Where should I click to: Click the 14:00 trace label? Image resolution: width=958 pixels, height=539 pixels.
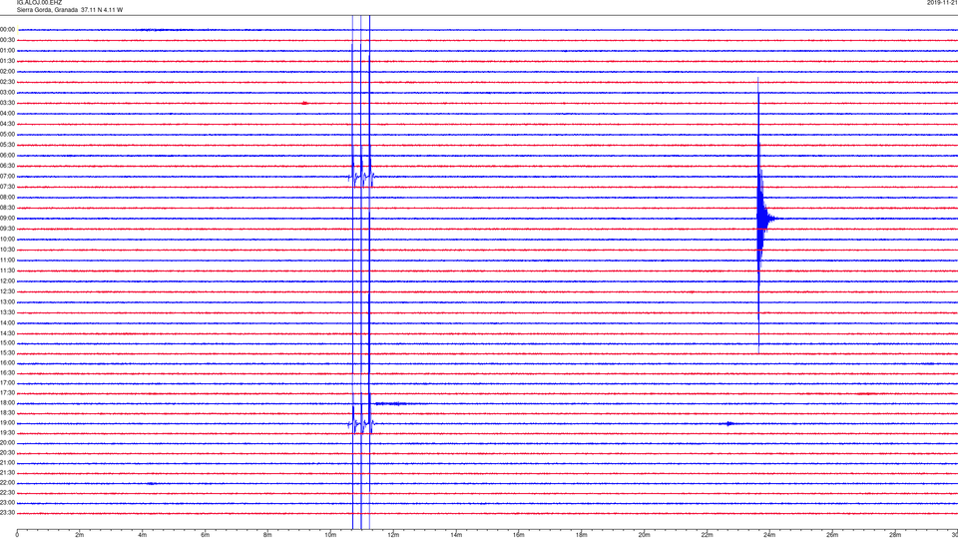coord(8,322)
